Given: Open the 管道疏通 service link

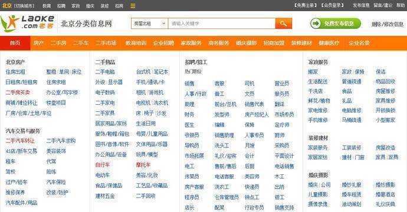Looking at the screenshot, I should pyautogui.click(x=352, y=81).
